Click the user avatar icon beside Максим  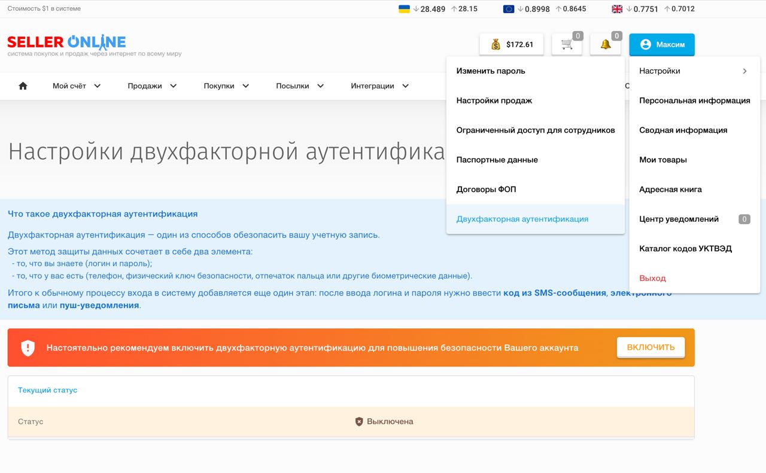645,44
